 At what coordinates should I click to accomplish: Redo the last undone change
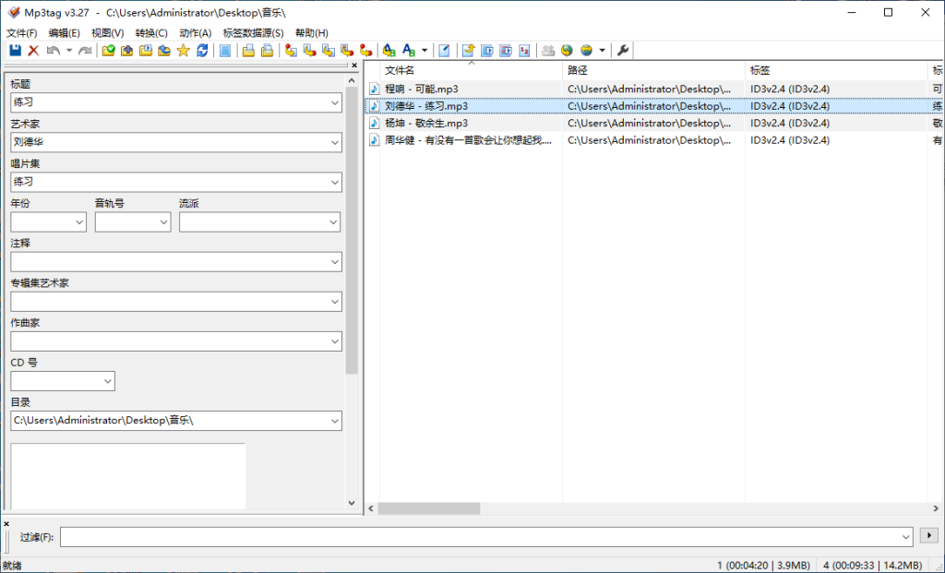[x=85, y=51]
